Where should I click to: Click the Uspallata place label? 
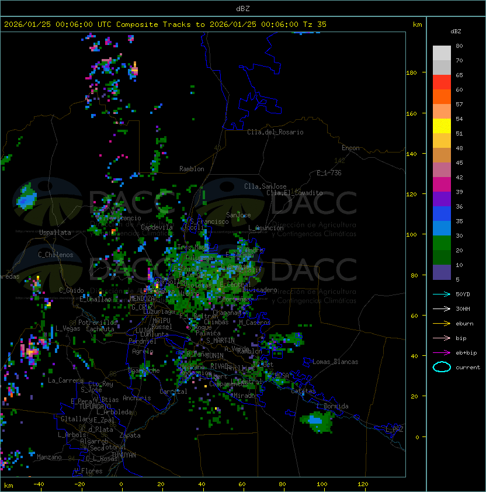point(55,233)
